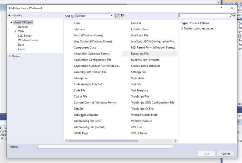Viewport: 242px width, 163px height.
Task: Select the Class template
Action: click(x=77, y=23)
